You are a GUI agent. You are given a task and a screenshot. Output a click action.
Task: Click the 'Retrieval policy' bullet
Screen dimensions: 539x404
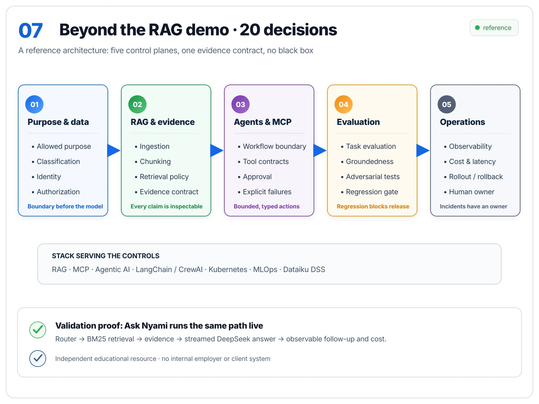pos(162,177)
